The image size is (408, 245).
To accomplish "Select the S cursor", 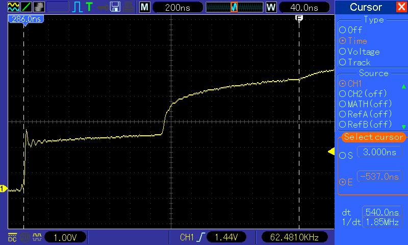I will click(x=350, y=155).
